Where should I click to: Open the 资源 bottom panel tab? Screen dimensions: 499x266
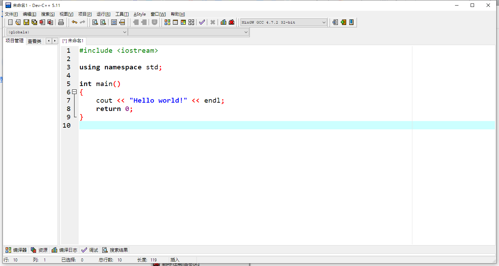tap(39, 250)
